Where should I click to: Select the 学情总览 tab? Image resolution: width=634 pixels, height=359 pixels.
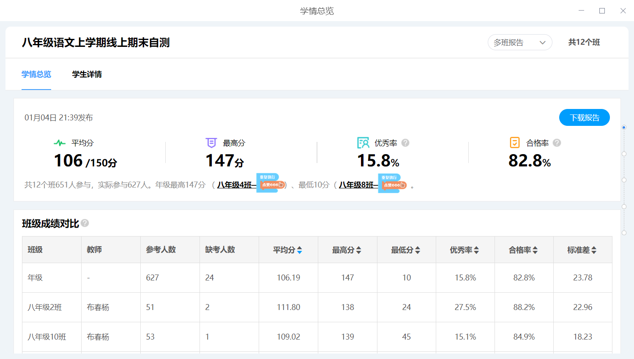36,74
